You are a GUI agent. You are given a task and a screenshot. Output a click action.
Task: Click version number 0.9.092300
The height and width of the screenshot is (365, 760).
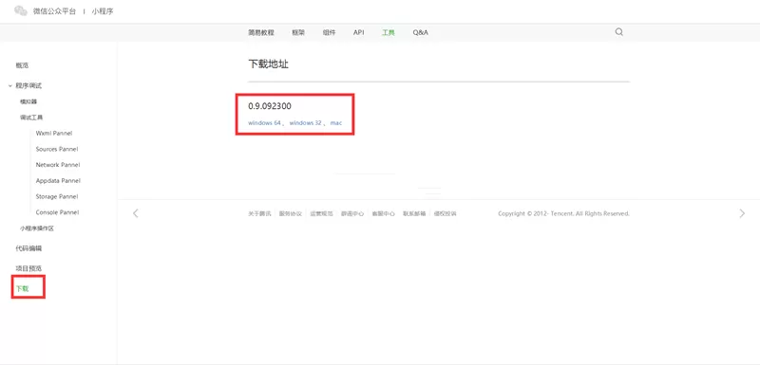(x=270, y=106)
